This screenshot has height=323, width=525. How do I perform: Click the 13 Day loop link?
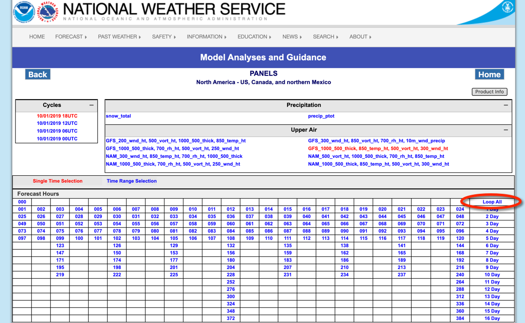pos(492,297)
